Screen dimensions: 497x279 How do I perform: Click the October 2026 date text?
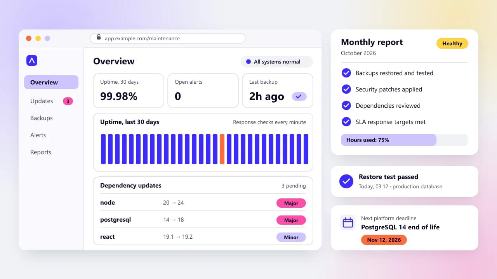click(358, 53)
